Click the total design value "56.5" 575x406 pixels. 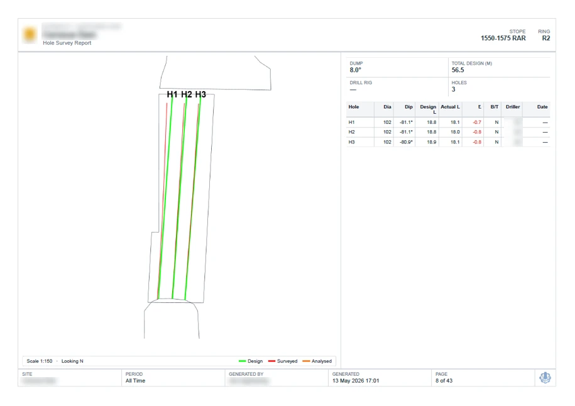tap(457, 70)
